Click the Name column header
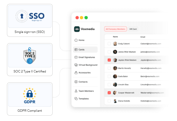The width and height of the screenshot is (177, 121). (x=115, y=37)
